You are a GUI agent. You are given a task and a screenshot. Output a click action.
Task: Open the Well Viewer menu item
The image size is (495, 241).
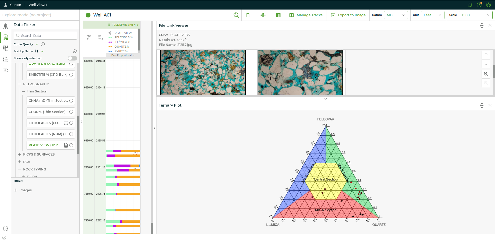(38, 5)
